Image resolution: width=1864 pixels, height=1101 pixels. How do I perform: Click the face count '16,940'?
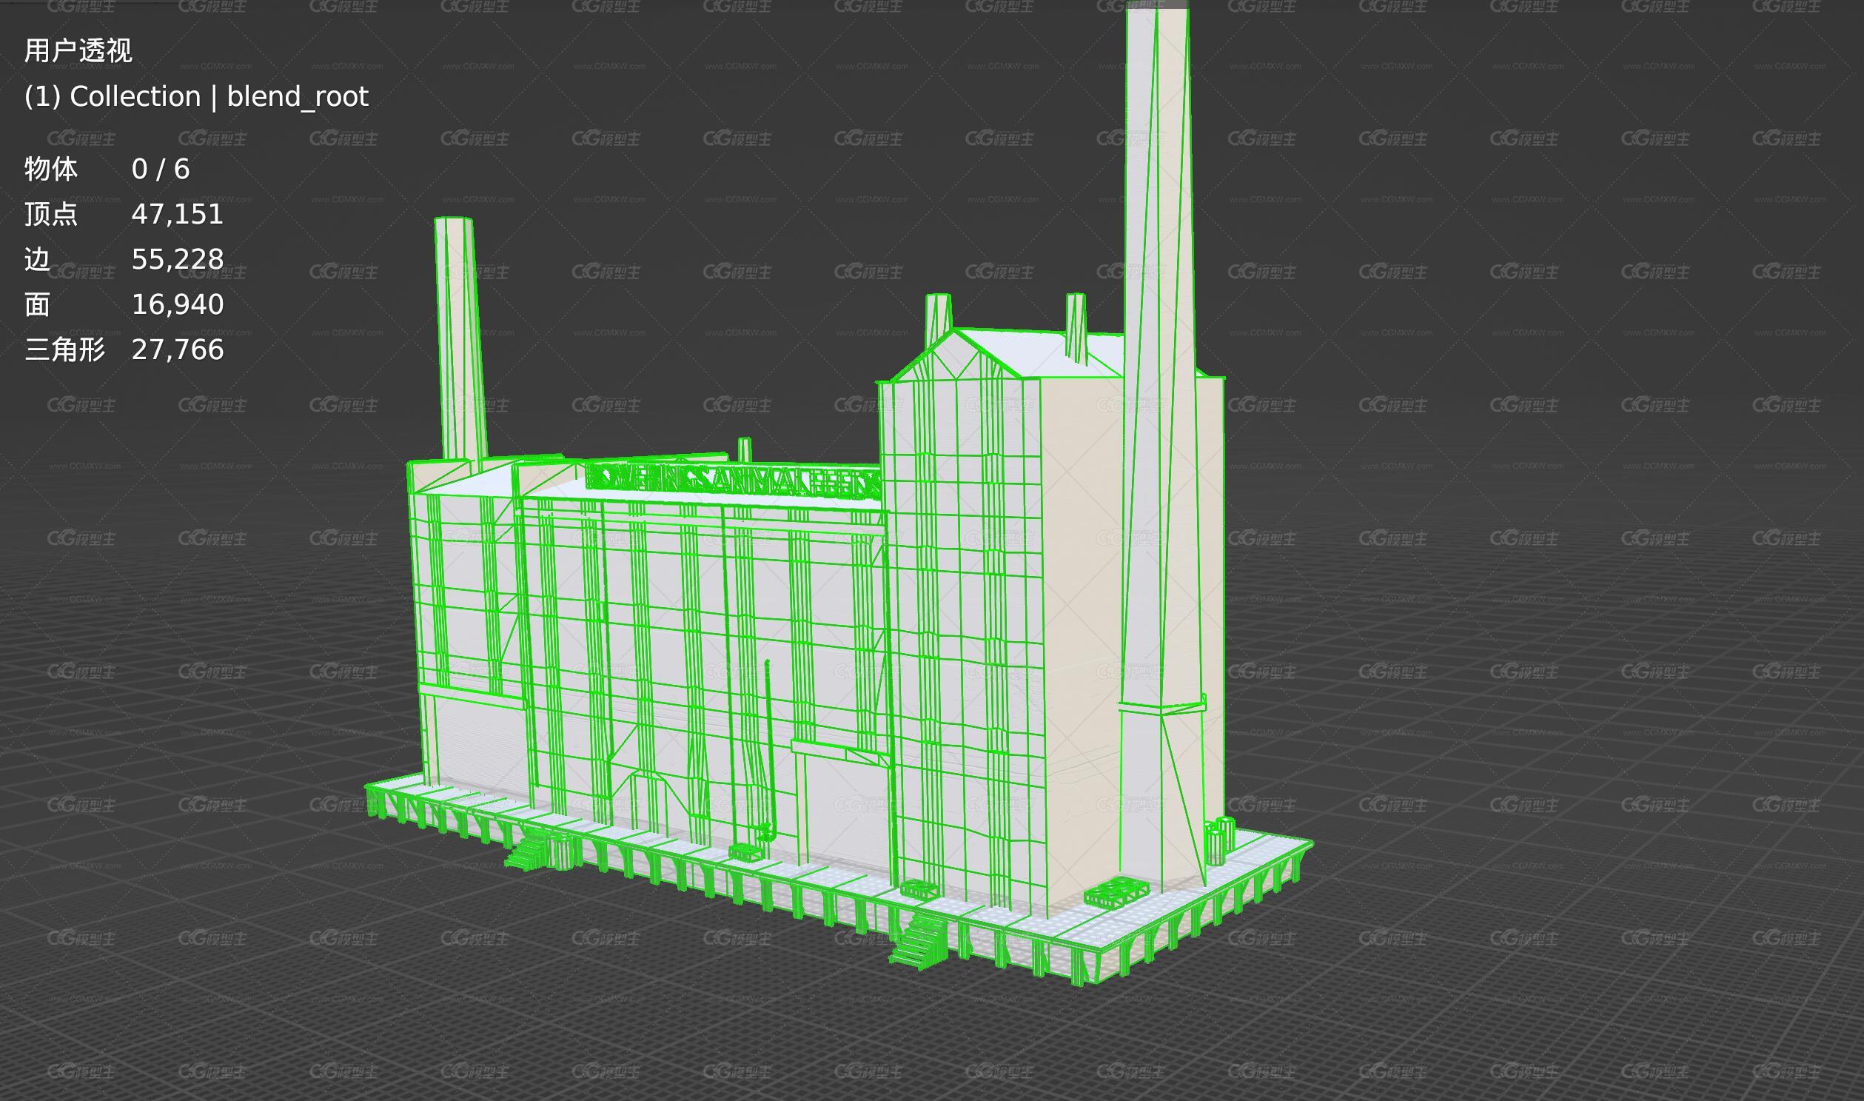(x=177, y=305)
